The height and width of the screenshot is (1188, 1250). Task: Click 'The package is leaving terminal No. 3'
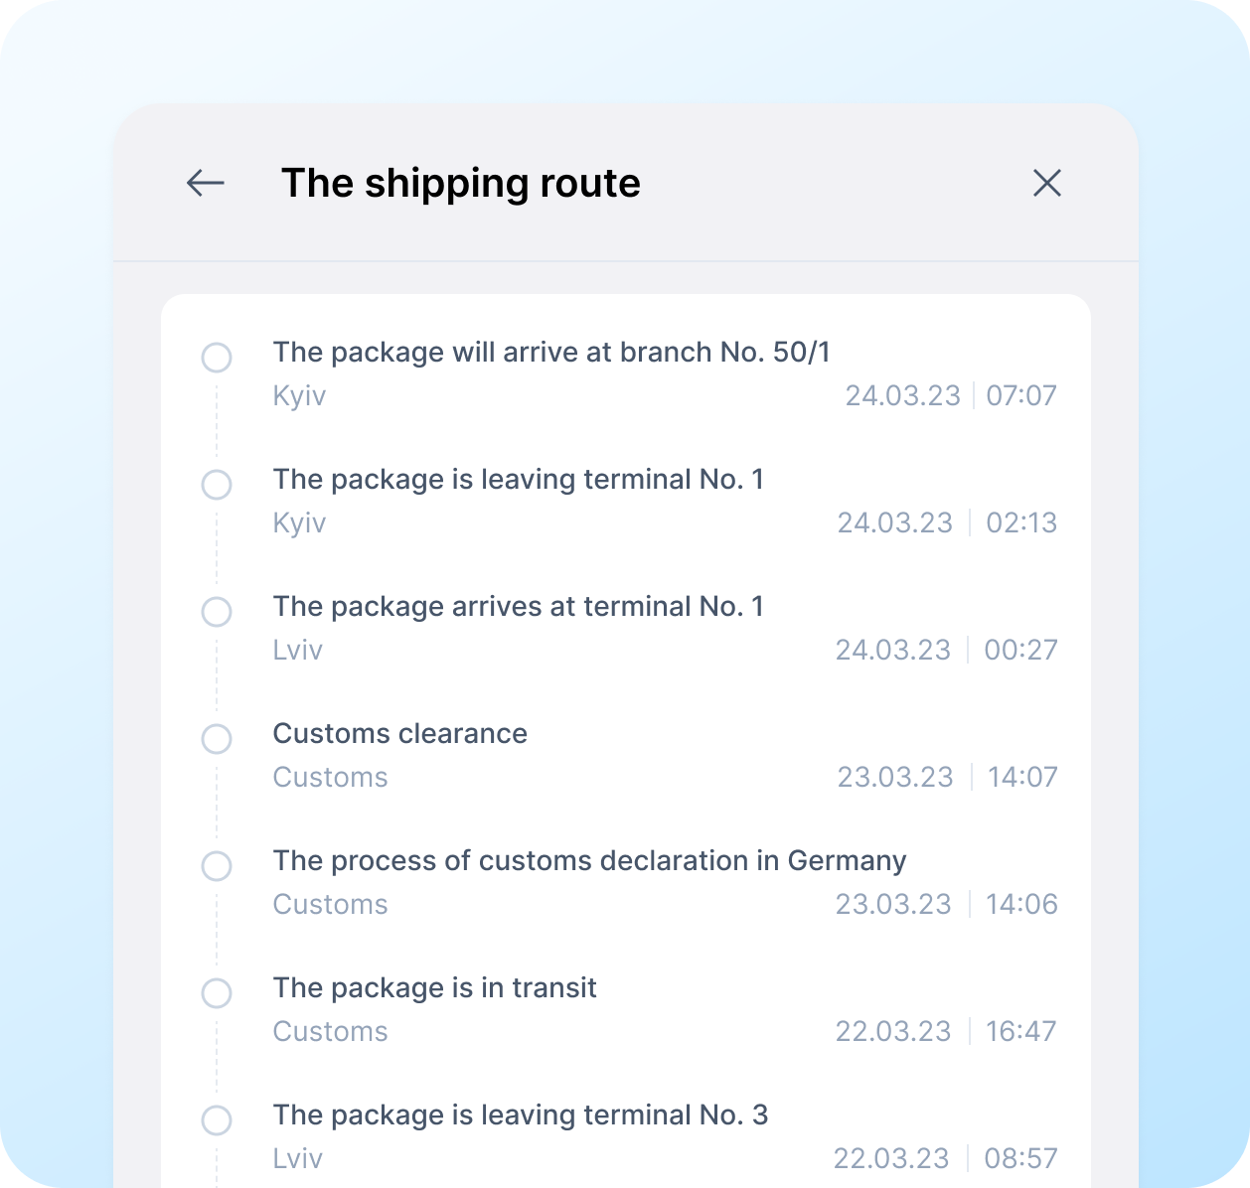tap(521, 1115)
